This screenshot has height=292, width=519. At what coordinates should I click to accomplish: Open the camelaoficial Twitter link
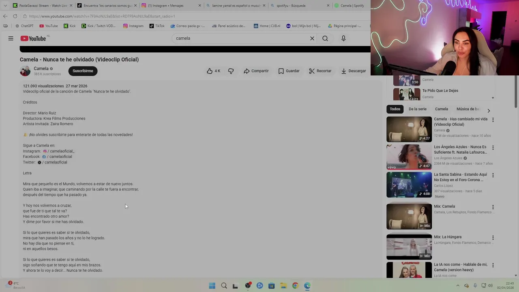(x=52, y=162)
